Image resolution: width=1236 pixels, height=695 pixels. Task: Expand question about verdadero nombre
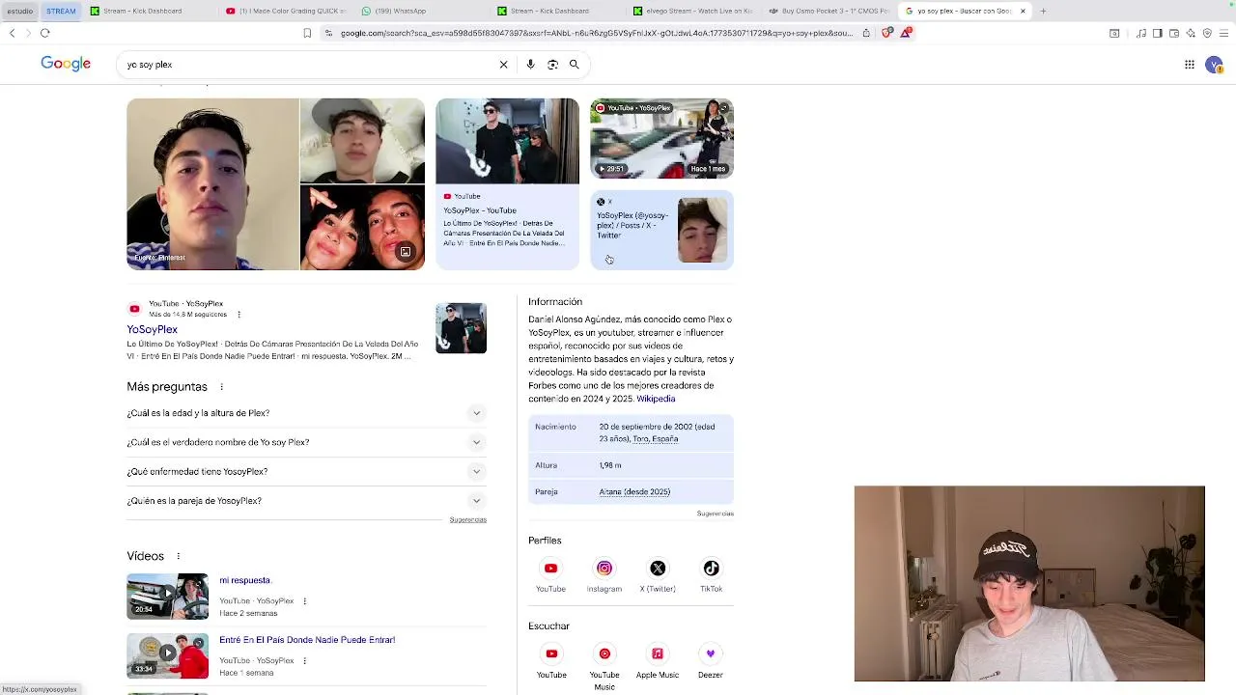(x=306, y=442)
